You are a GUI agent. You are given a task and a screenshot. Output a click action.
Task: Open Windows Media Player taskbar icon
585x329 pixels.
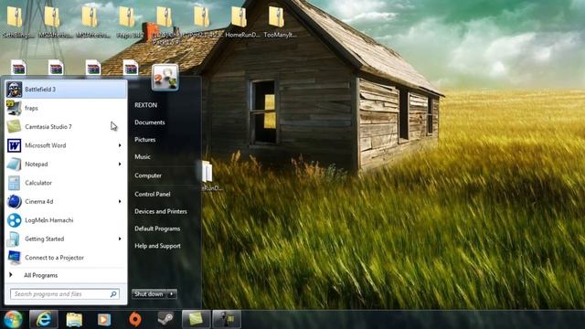104,320
